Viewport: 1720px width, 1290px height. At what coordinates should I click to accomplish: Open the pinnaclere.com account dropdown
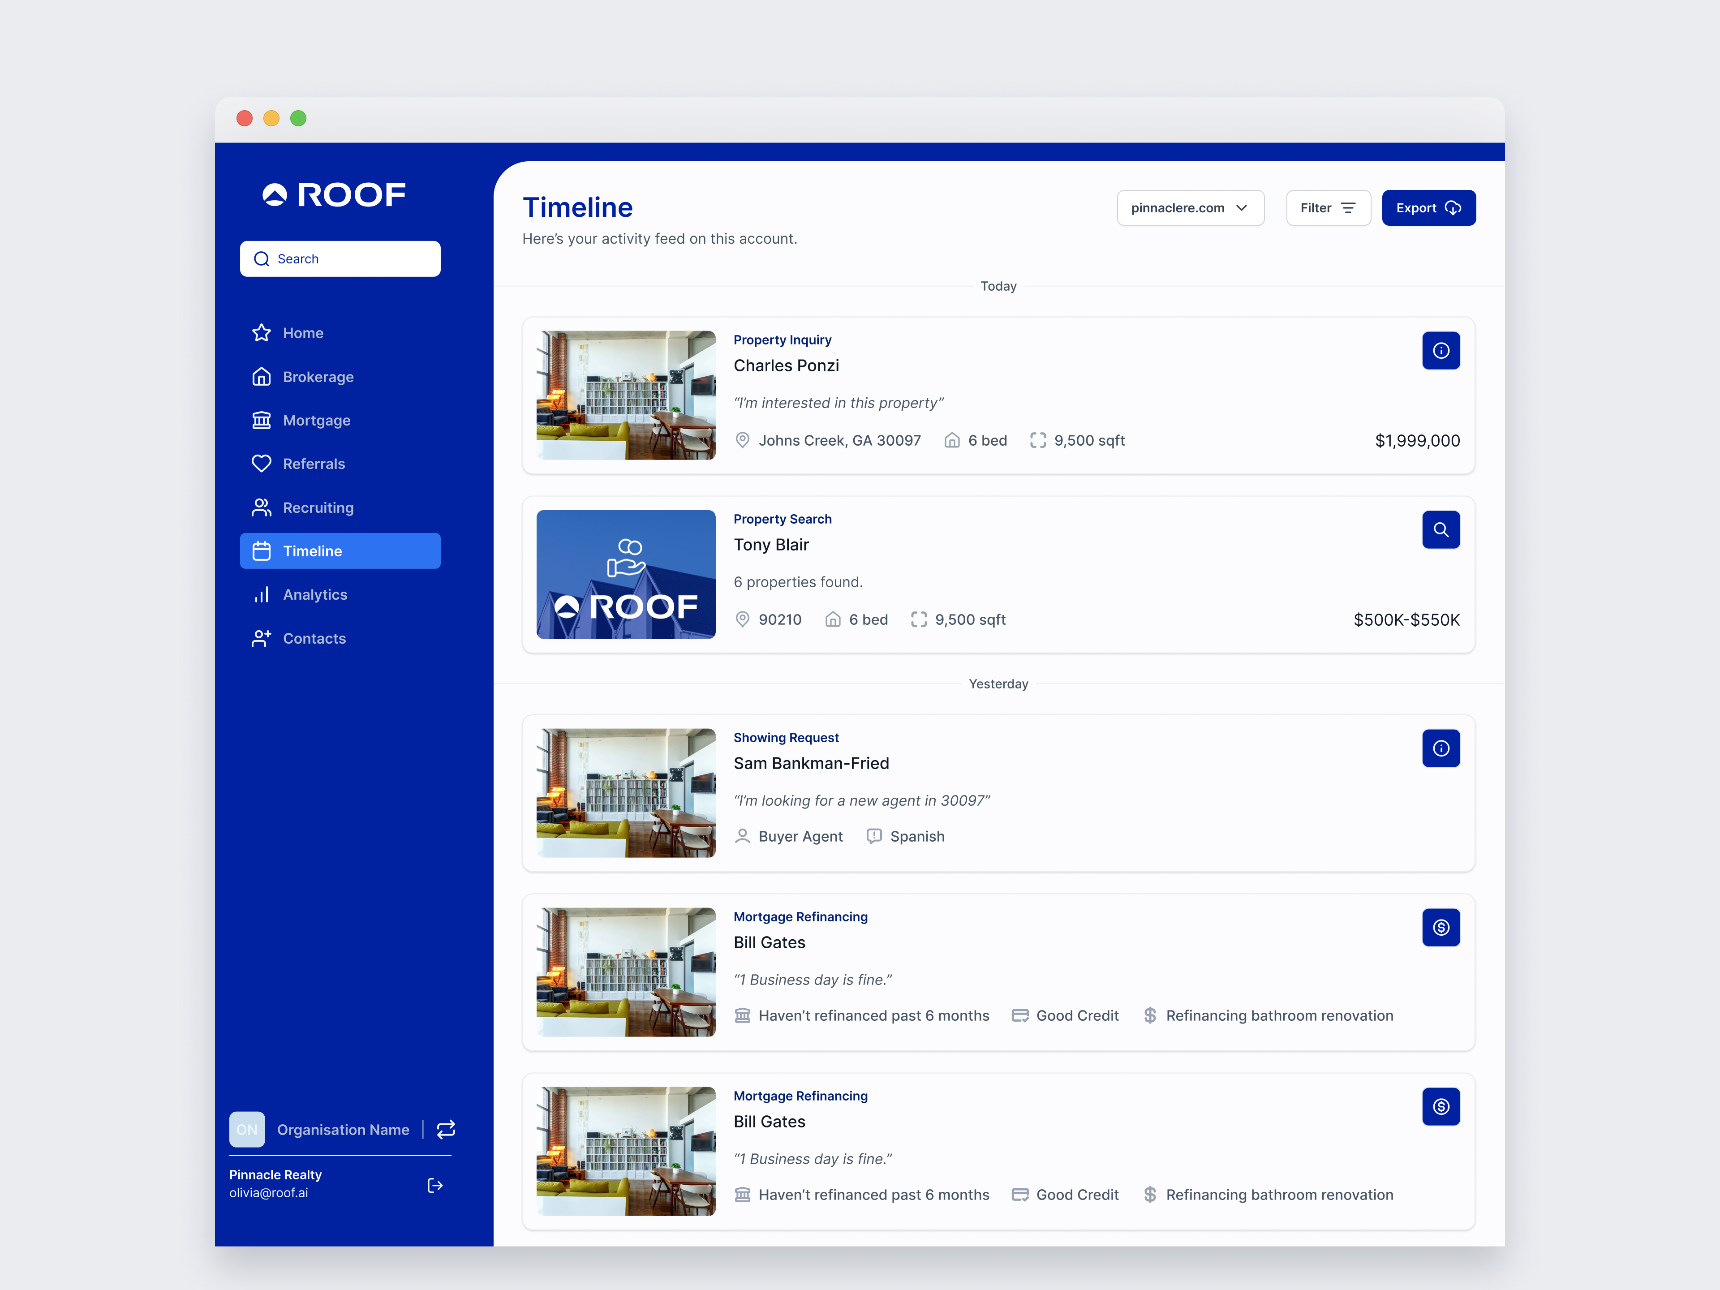click(1190, 208)
